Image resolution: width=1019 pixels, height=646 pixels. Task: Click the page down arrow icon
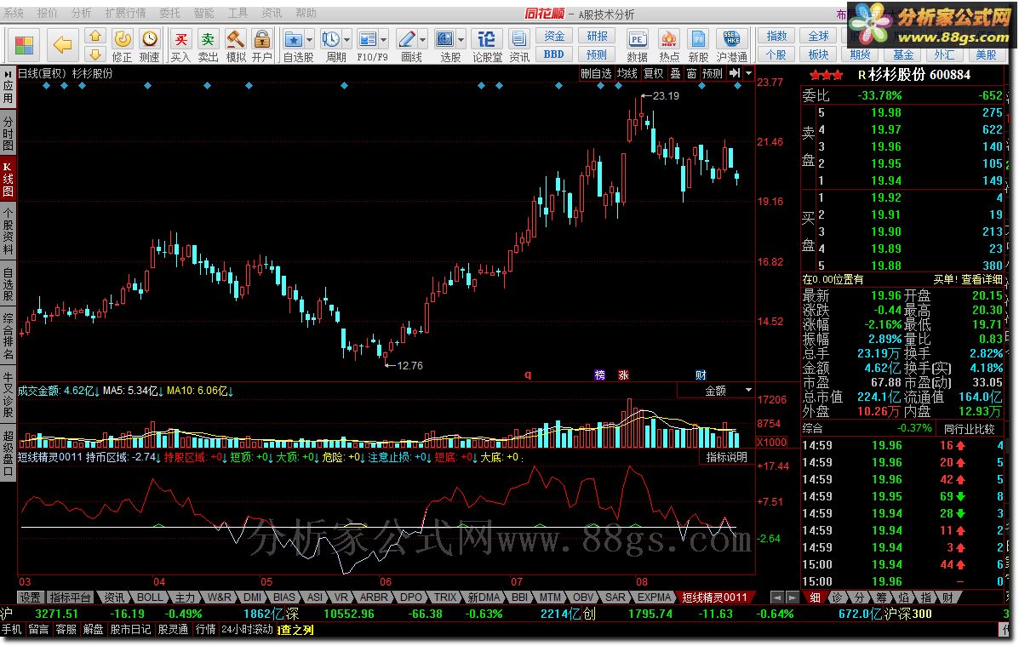tap(95, 54)
